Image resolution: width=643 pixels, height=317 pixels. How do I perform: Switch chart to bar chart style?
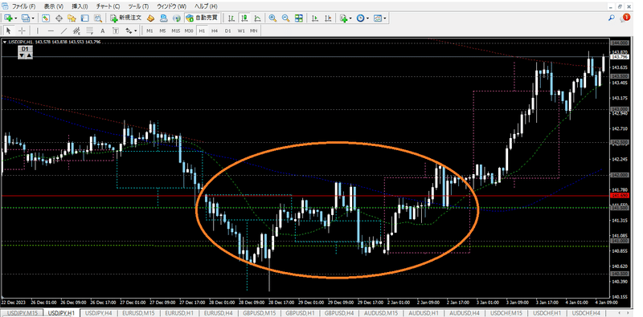click(231, 18)
